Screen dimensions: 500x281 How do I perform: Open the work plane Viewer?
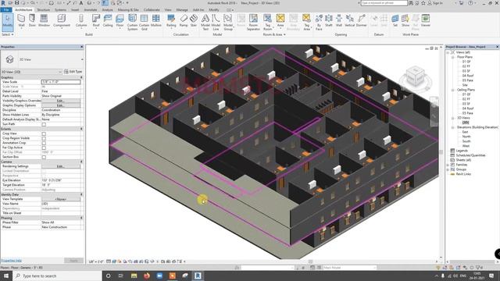425,21
